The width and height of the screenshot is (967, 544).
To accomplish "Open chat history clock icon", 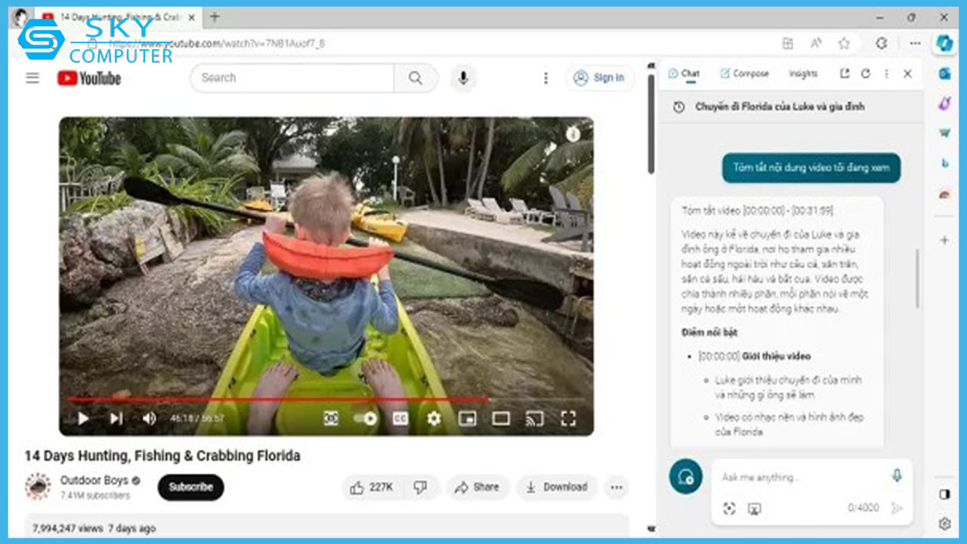I will click(x=679, y=107).
